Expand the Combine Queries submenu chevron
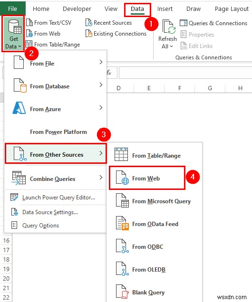The width and height of the screenshot is (252, 302). tap(101, 178)
